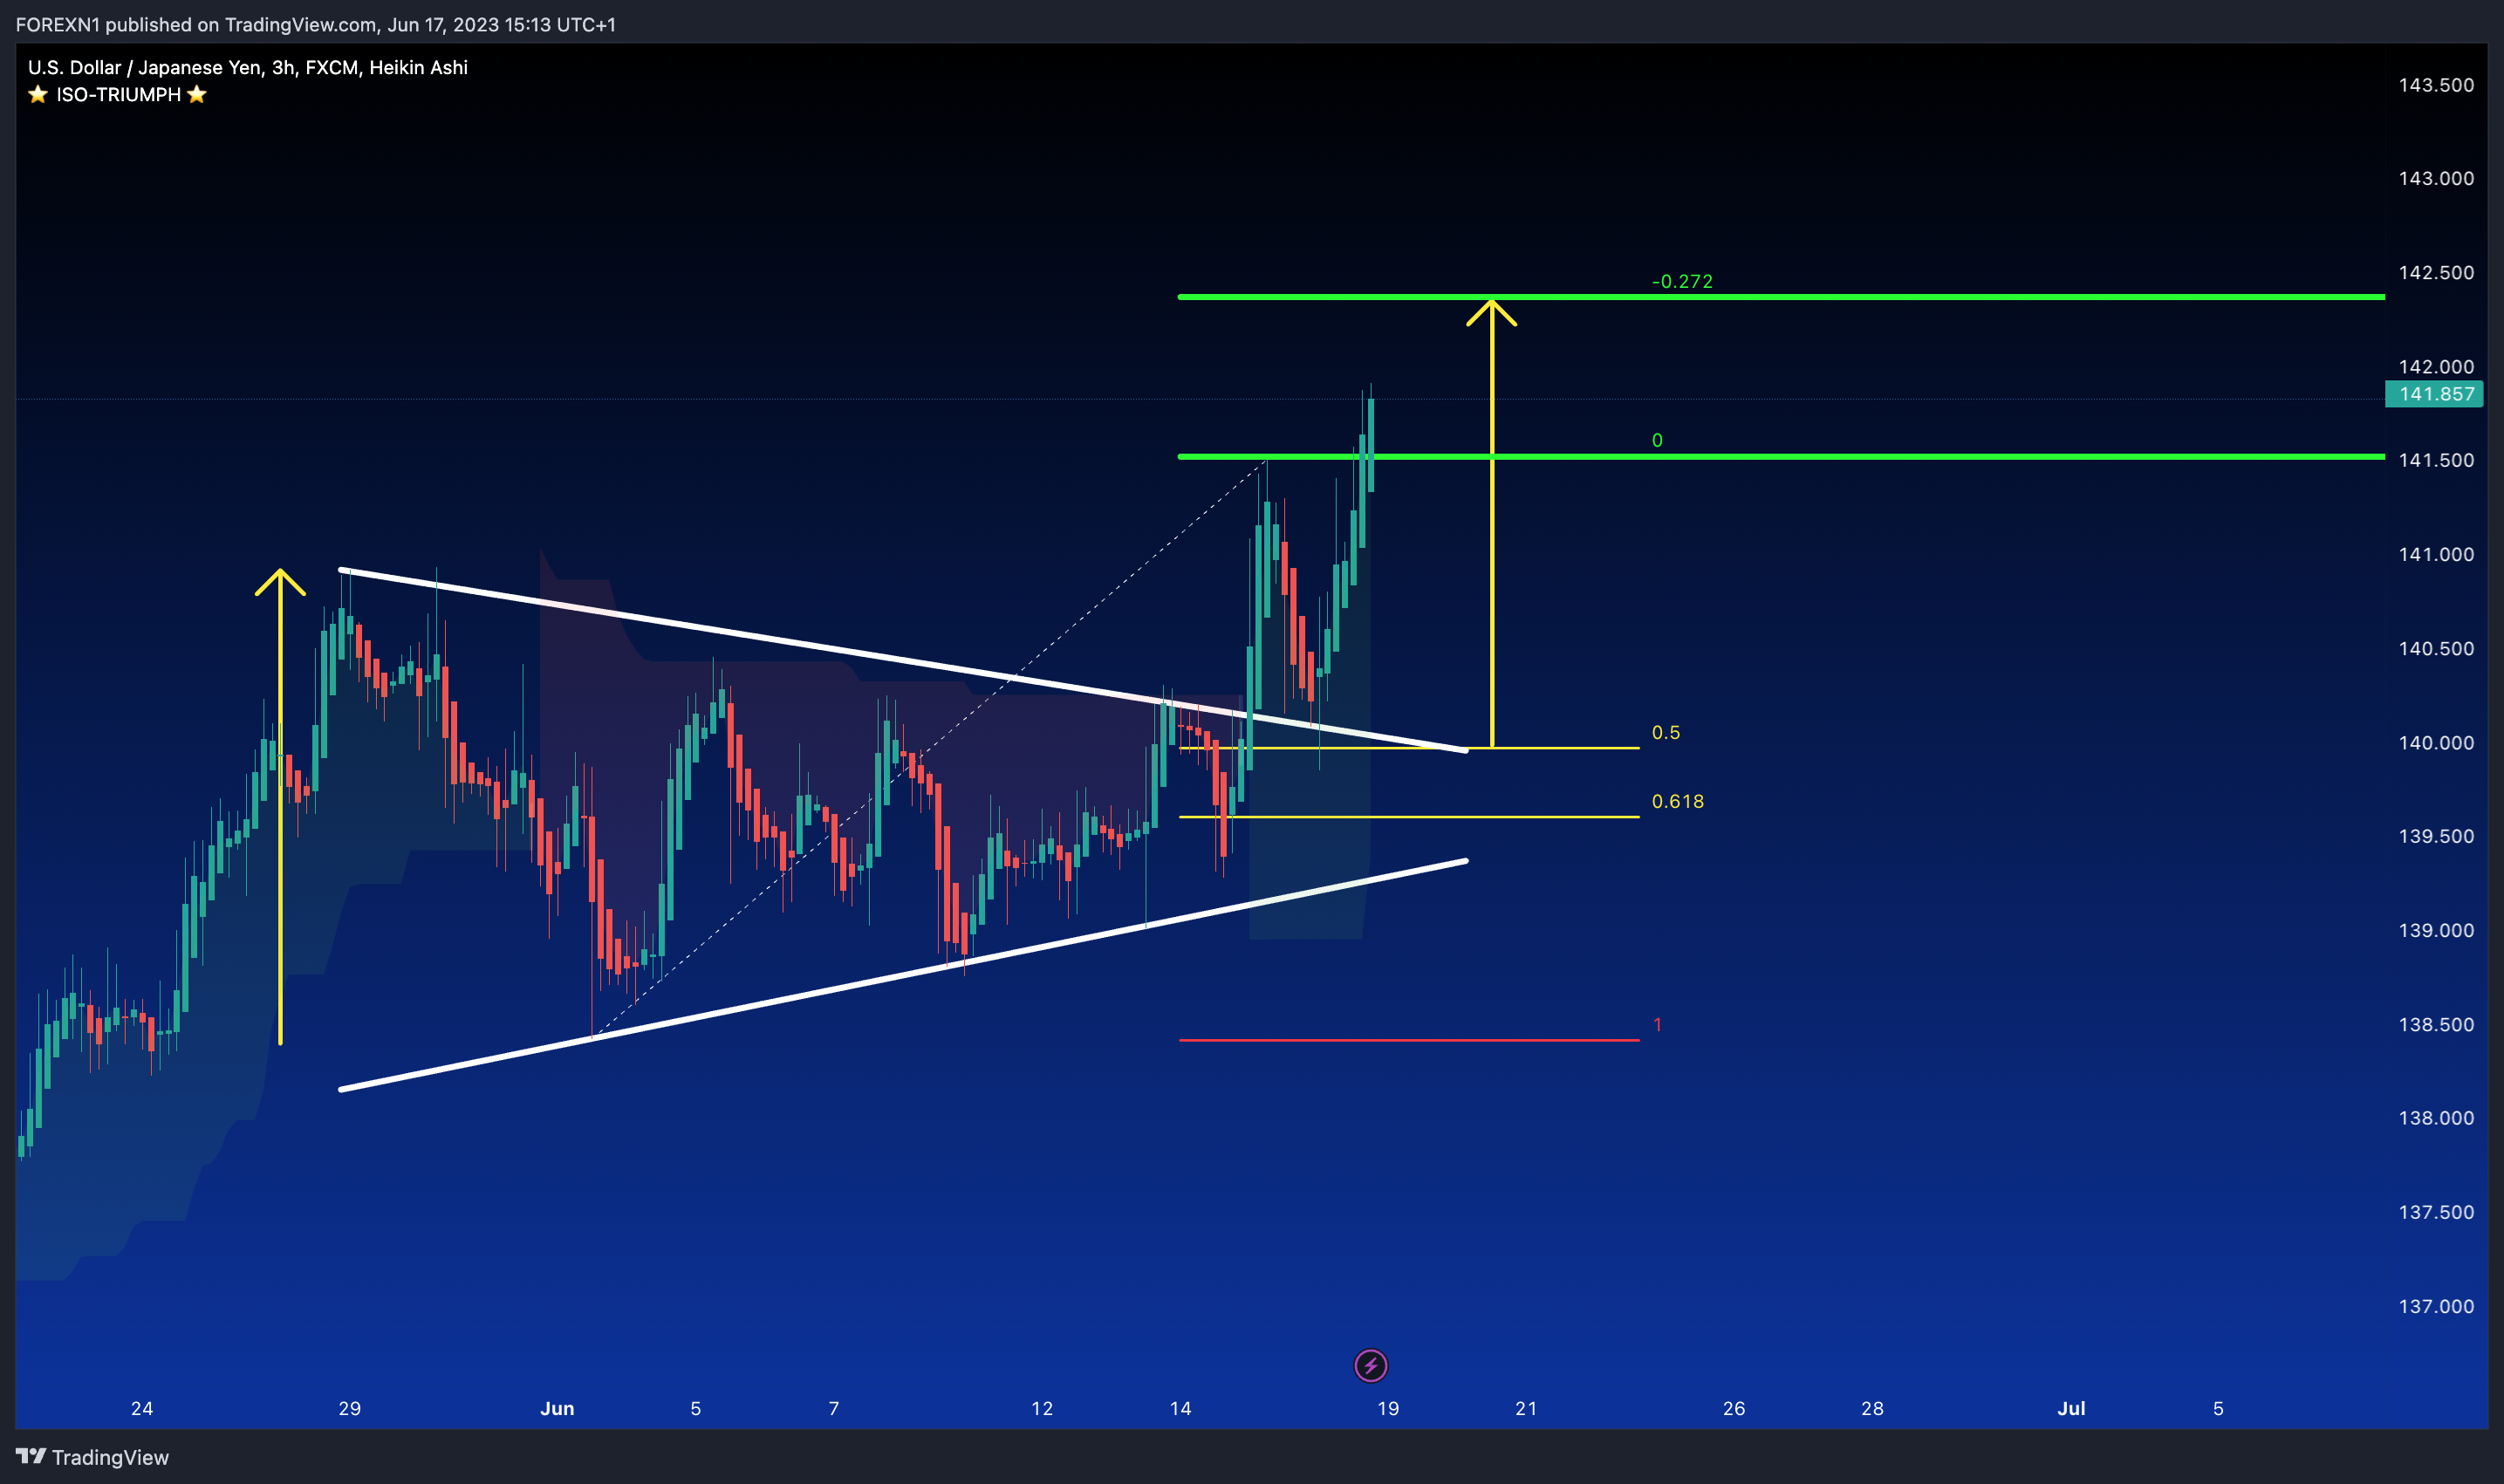Select the yellow projection arrow near June 21
Screen dimensions: 2504x1484
point(1492,523)
